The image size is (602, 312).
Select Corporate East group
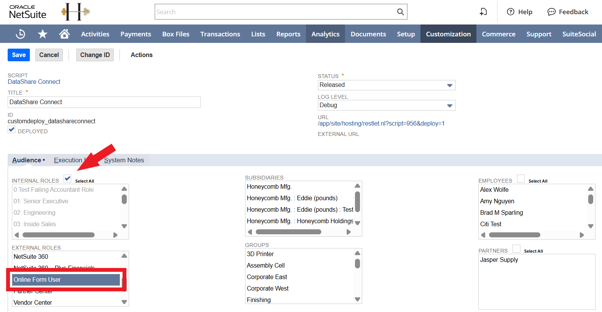coord(267,277)
